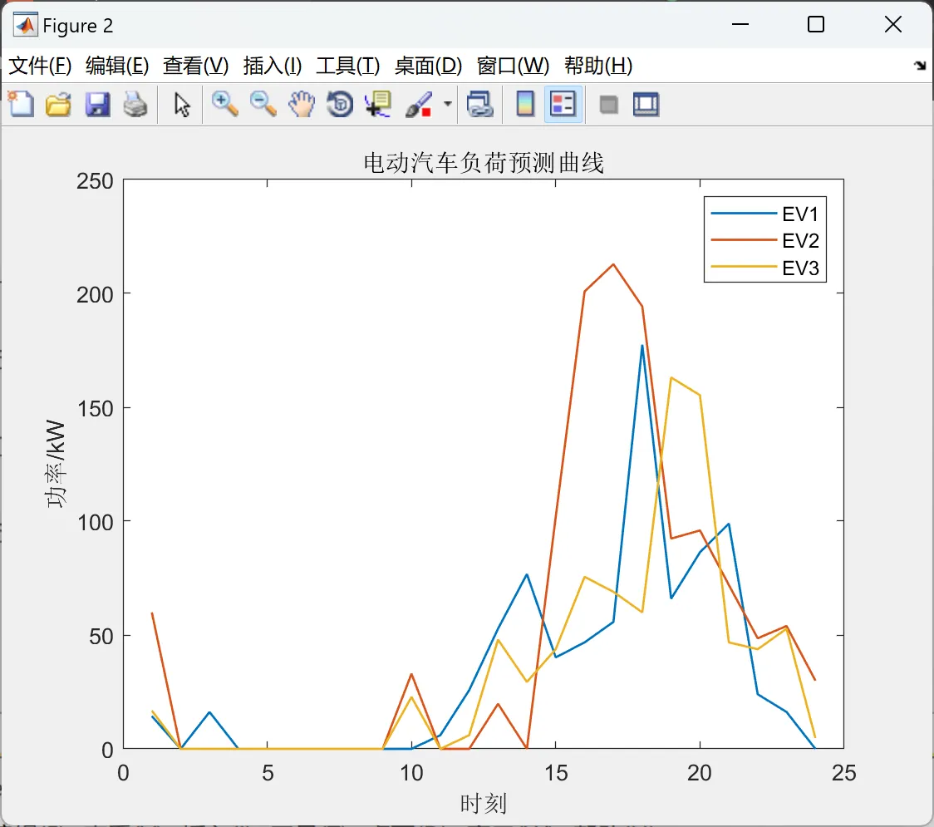Image resolution: width=934 pixels, height=827 pixels.
Task: Click the yellow EV3 legend line sample
Action: (744, 267)
